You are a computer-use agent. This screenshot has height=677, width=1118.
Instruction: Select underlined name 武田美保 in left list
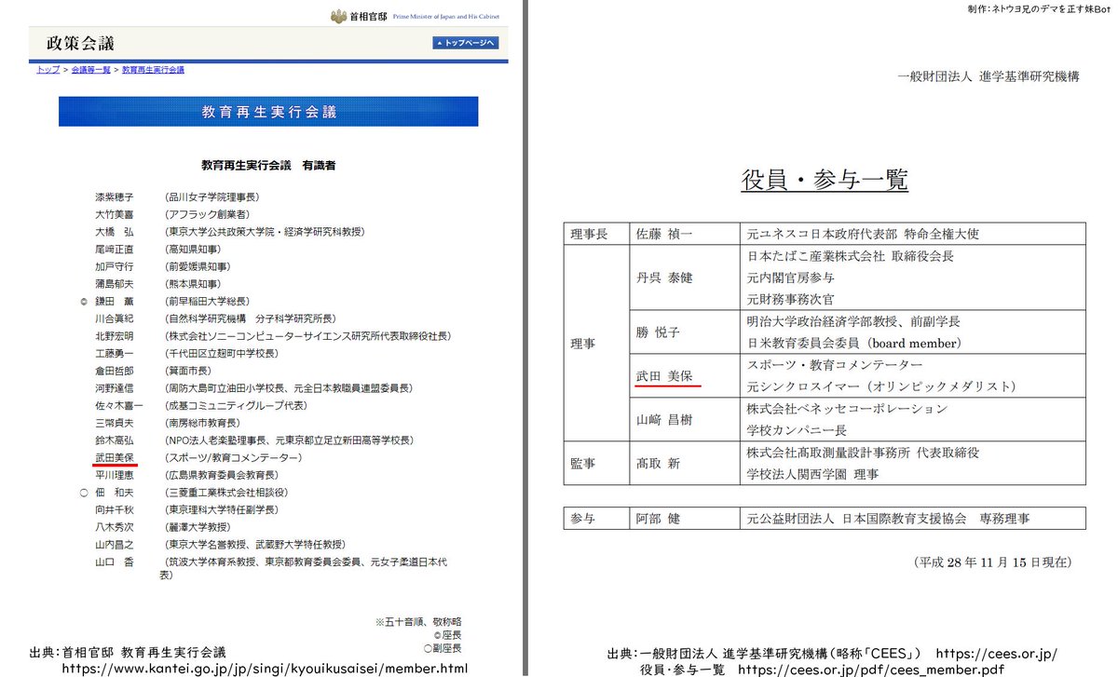(x=116, y=458)
